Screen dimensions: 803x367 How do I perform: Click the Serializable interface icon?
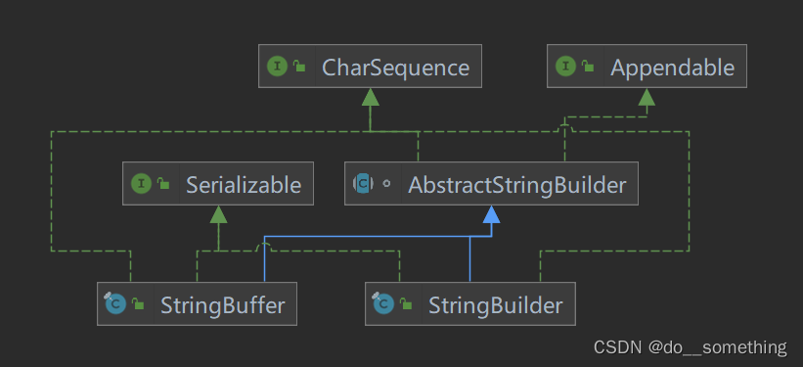pyautogui.click(x=142, y=184)
